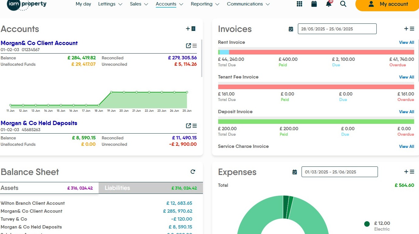The image size is (419, 234).
Task: Open the list menu icon in Expenses panel
Action: [x=412, y=172]
